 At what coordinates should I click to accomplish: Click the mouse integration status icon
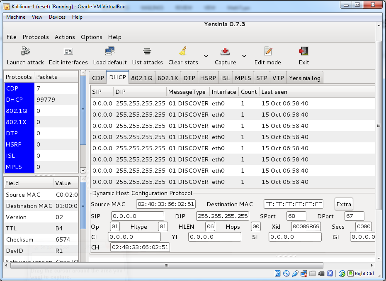coord(342,274)
